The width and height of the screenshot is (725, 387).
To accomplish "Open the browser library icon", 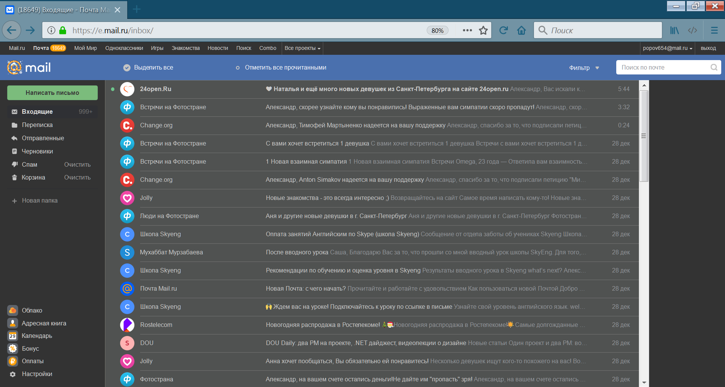I will (x=674, y=30).
